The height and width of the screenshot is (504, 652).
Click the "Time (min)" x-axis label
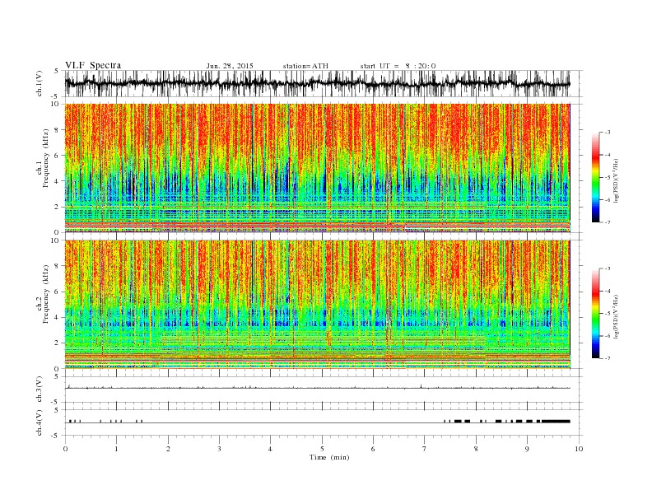click(x=329, y=457)
